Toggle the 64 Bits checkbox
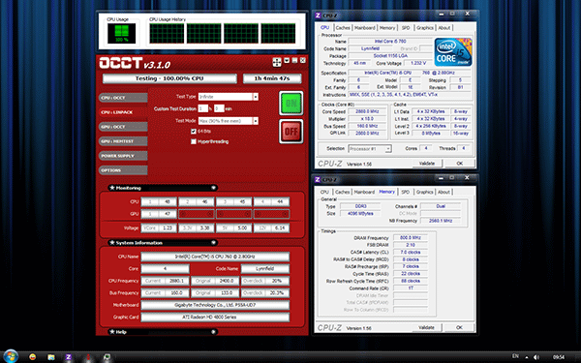The image size is (581, 363). click(194, 131)
